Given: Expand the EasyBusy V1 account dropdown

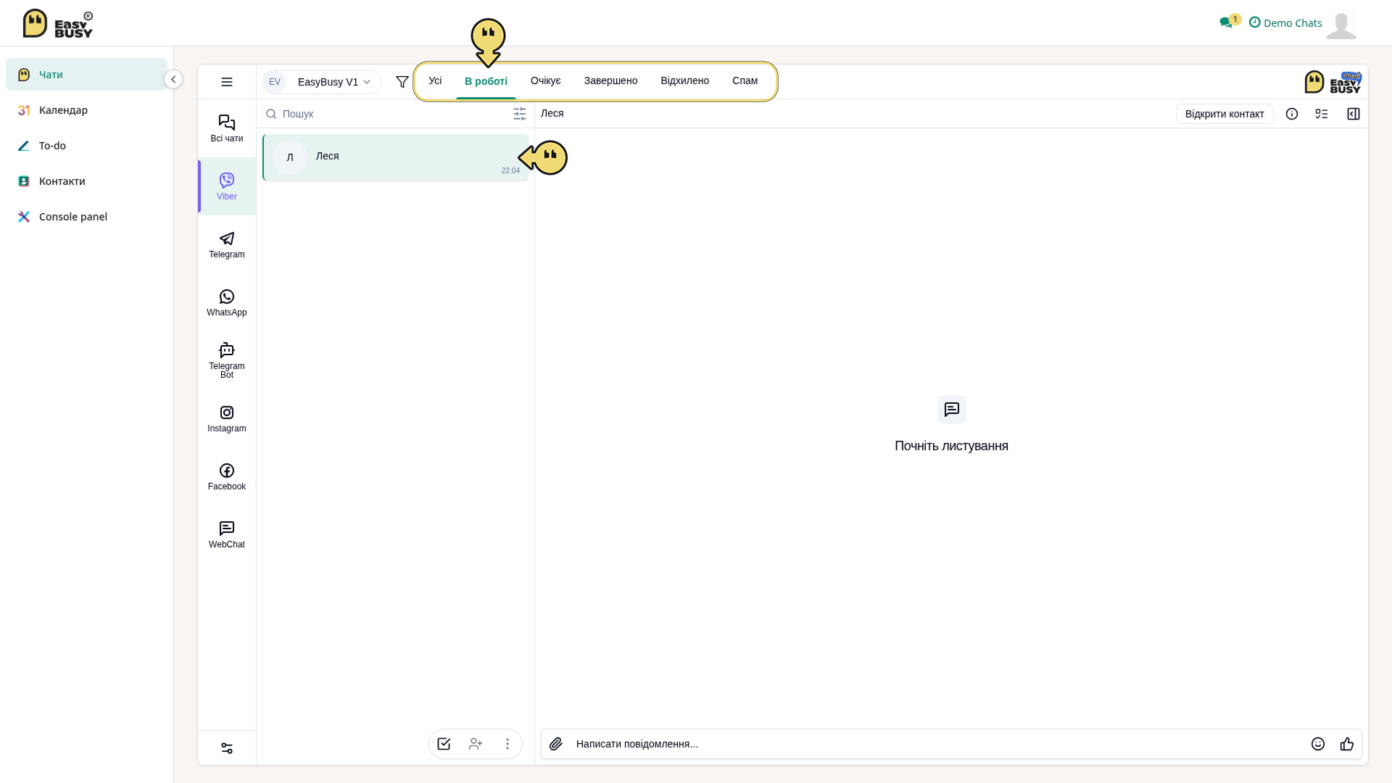Looking at the screenshot, I should (x=322, y=82).
